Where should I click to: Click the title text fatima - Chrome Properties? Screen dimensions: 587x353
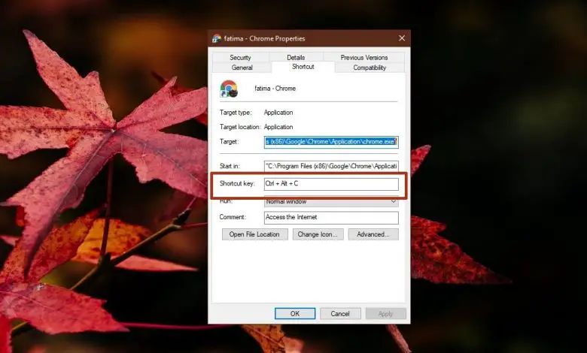[x=264, y=38]
